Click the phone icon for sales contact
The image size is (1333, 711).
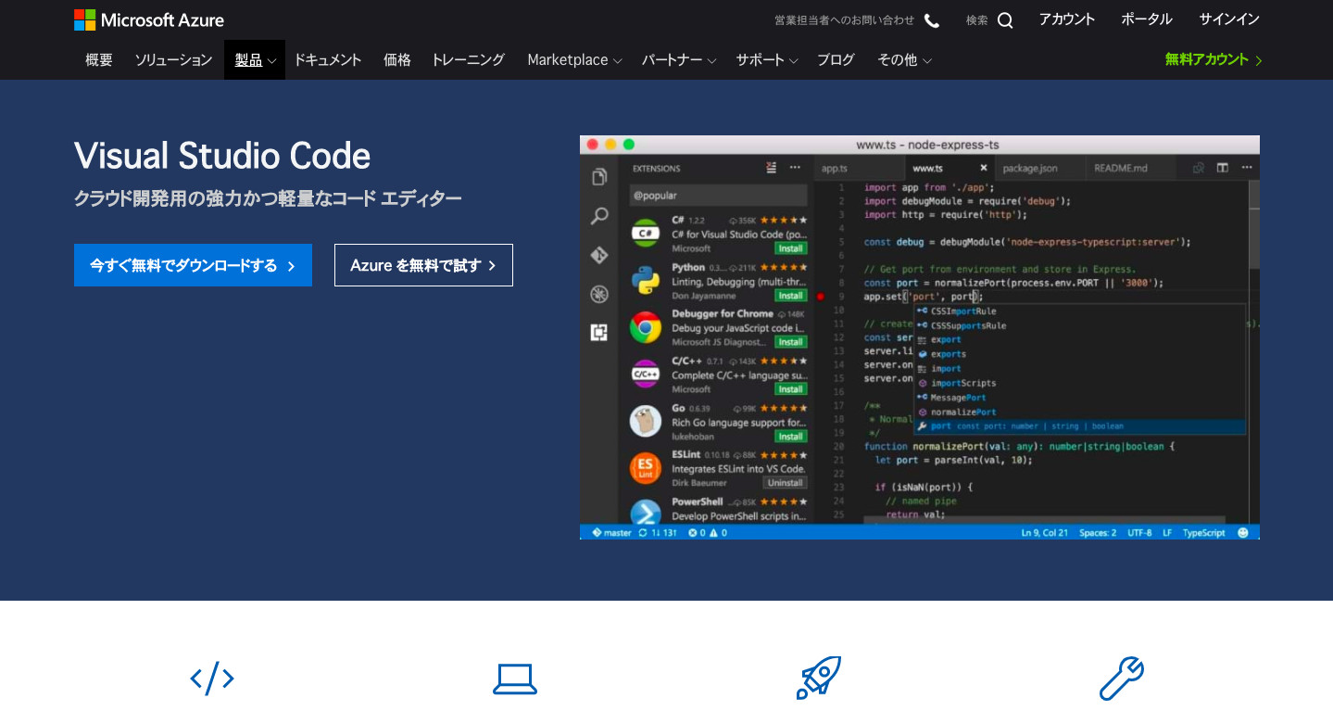[932, 20]
